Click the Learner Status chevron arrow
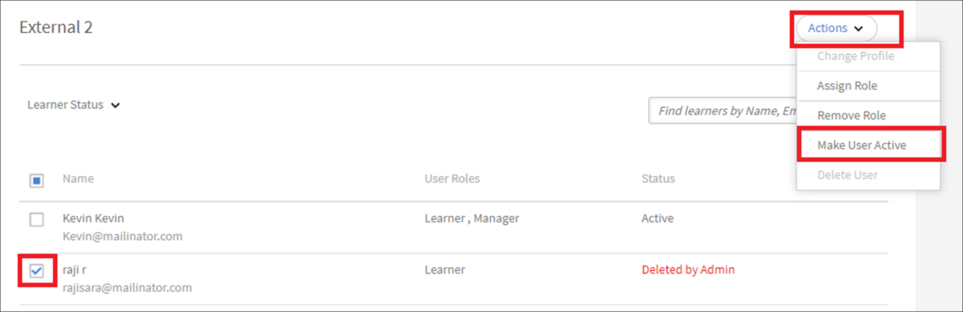The height and width of the screenshot is (312, 963). point(115,105)
